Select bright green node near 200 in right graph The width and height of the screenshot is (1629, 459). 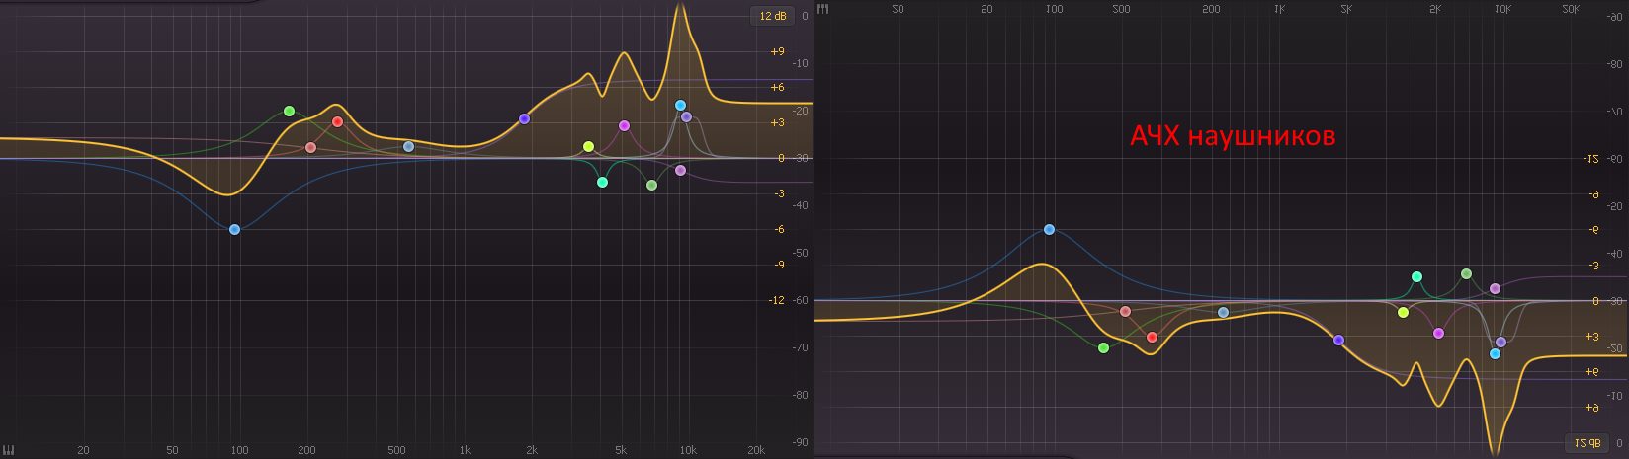tap(1103, 347)
